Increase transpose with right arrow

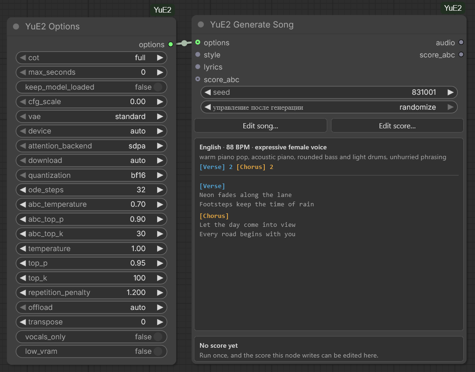(160, 322)
